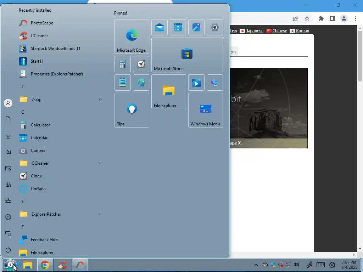Open the Paint pinned tile
The width and height of the screenshot is (363, 272).
click(x=141, y=83)
